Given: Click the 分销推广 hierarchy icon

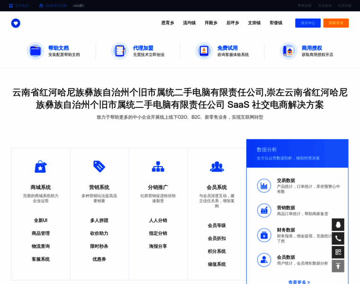Looking at the screenshot, I should coord(158,167).
